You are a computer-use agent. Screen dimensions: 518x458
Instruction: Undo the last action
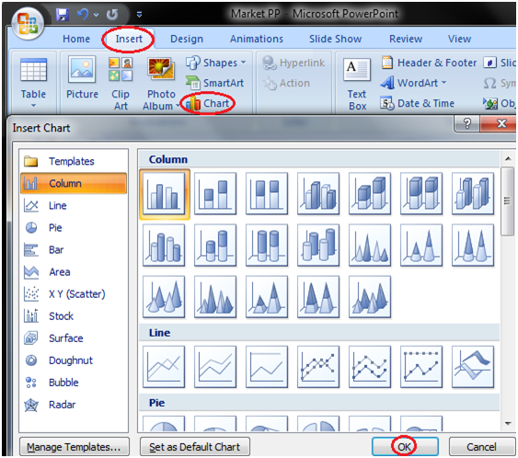[x=83, y=15]
